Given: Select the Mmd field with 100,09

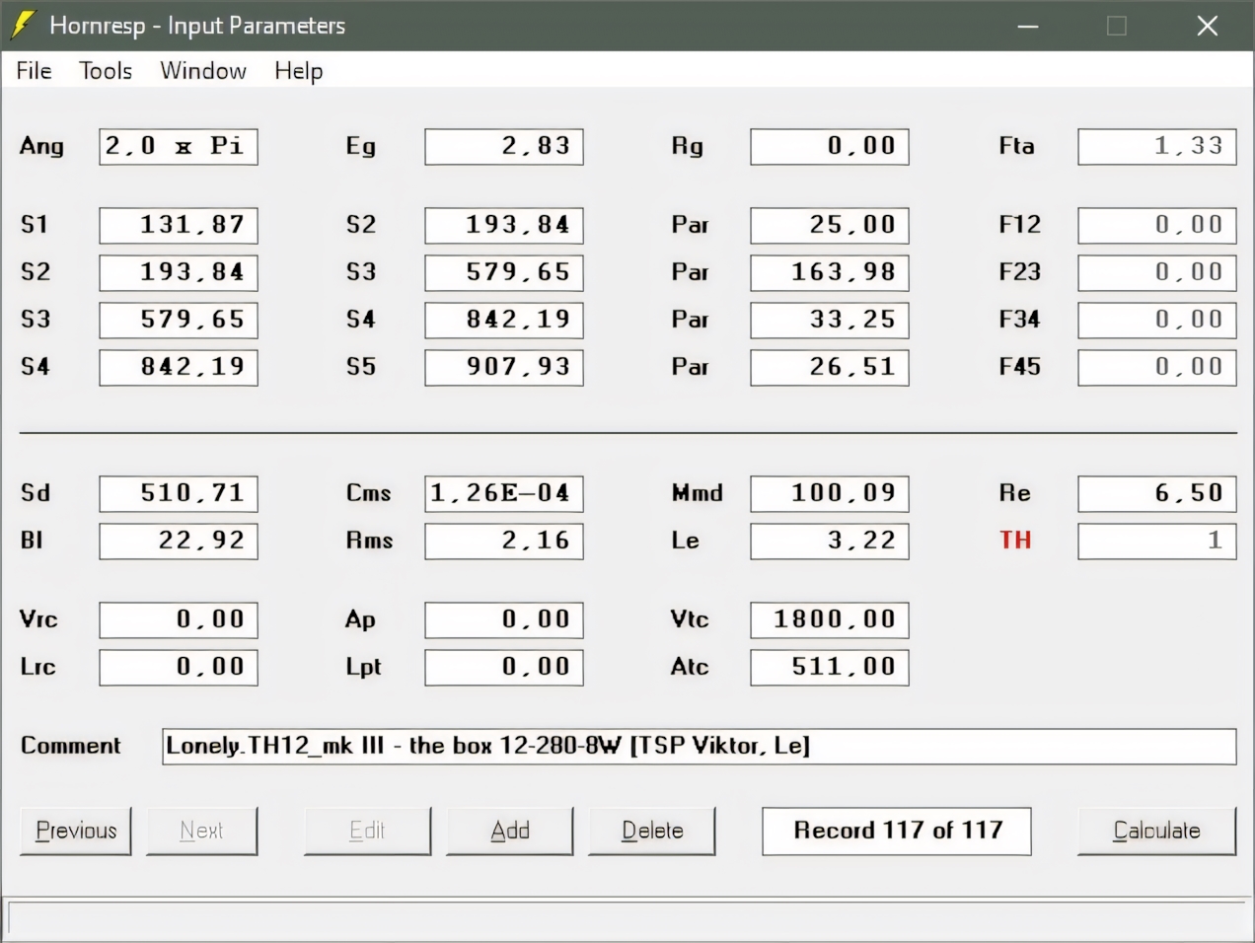Looking at the screenshot, I should point(830,493).
